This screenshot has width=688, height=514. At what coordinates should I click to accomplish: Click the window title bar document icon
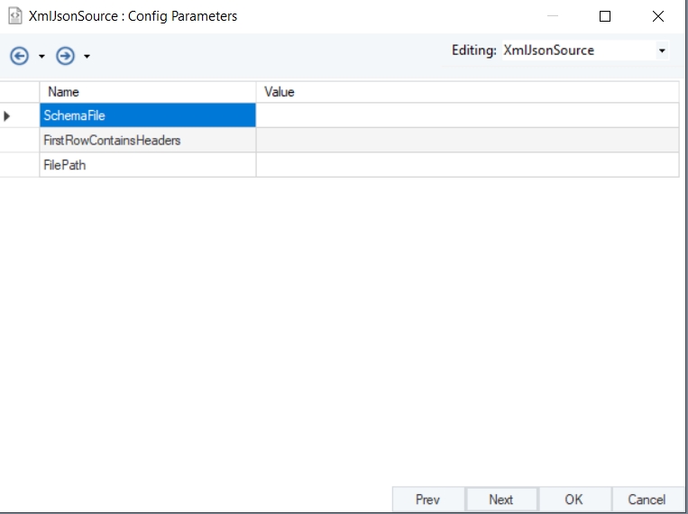(x=14, y=16)
